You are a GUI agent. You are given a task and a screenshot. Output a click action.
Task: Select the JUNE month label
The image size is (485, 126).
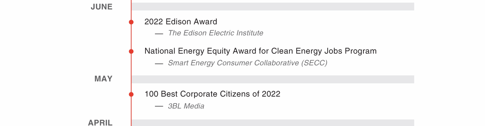(102, 7)
